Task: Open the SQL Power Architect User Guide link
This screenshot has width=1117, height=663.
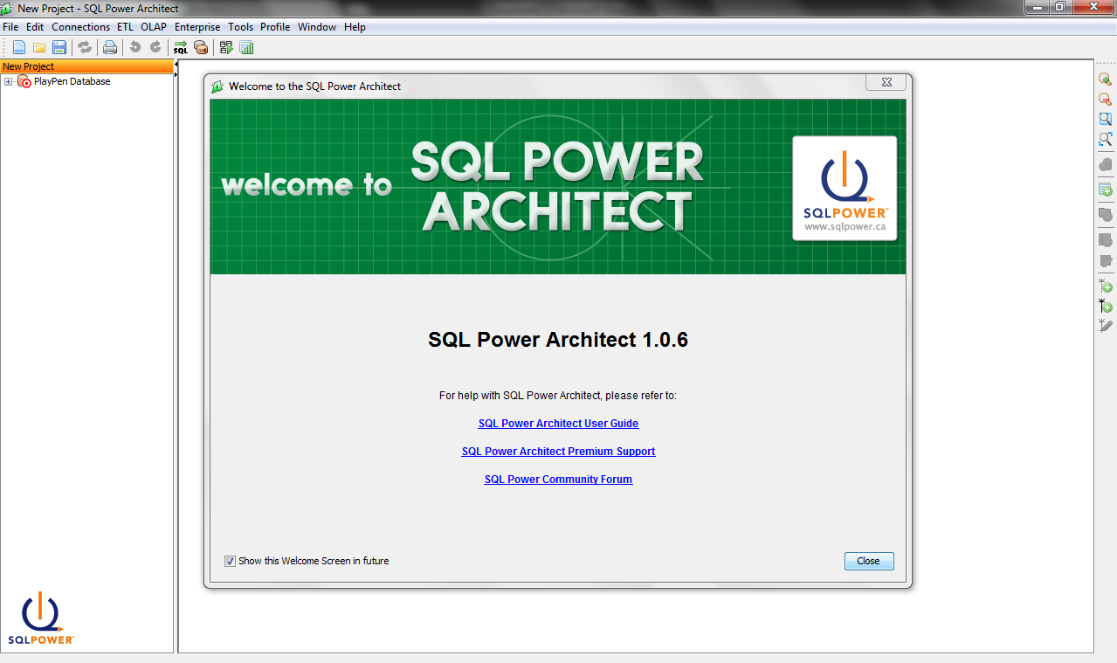Action: coord(558,423)
